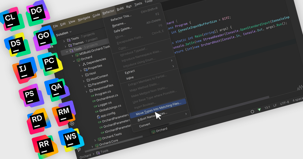Click the C# icon beside Program.cs
The width and height of the screenshot is (303, 159).
pyautogui.click(x=92, y=95)
